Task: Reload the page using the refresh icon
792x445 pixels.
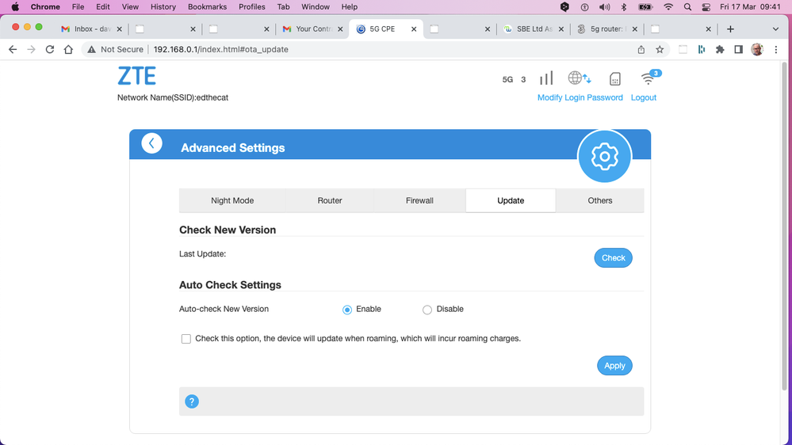Action: pyautogui.click(x=50, y=49)
